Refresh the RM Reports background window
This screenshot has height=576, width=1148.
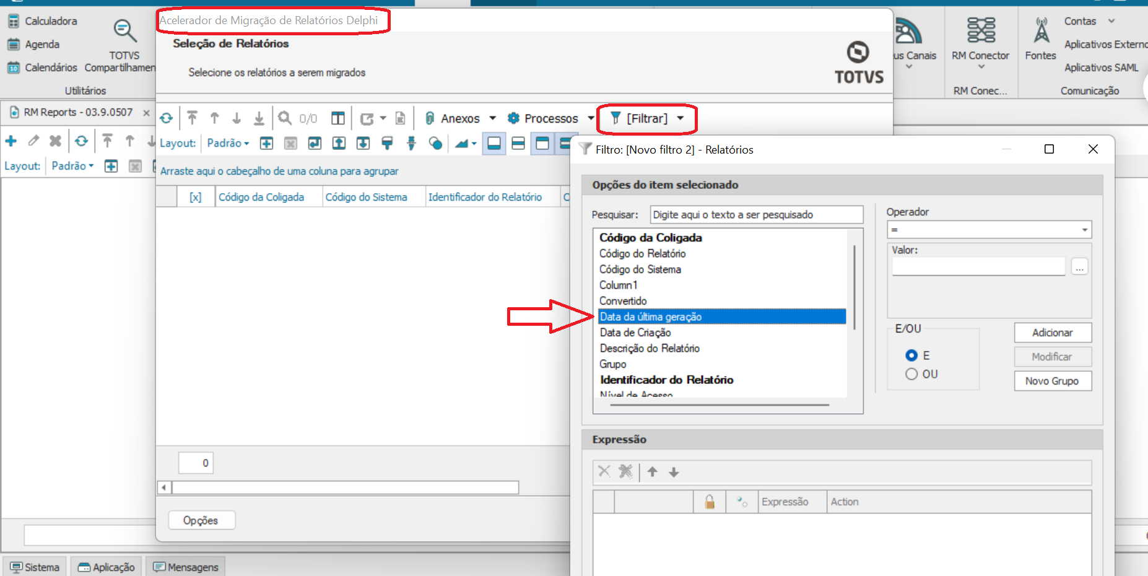pos(81,141)
